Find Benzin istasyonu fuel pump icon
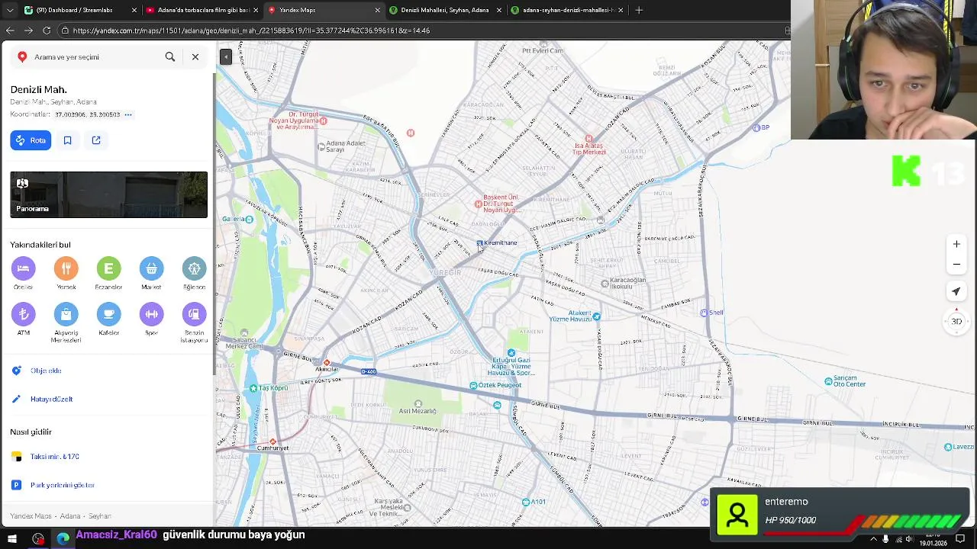The image size is (977, 549). [x=194, y=314]
